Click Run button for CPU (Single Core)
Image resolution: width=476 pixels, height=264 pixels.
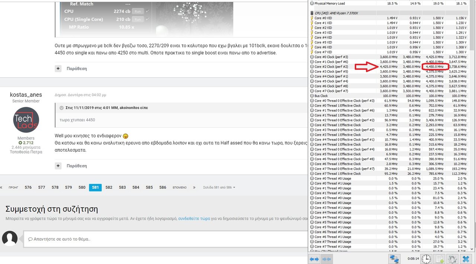tap(138, 19)
